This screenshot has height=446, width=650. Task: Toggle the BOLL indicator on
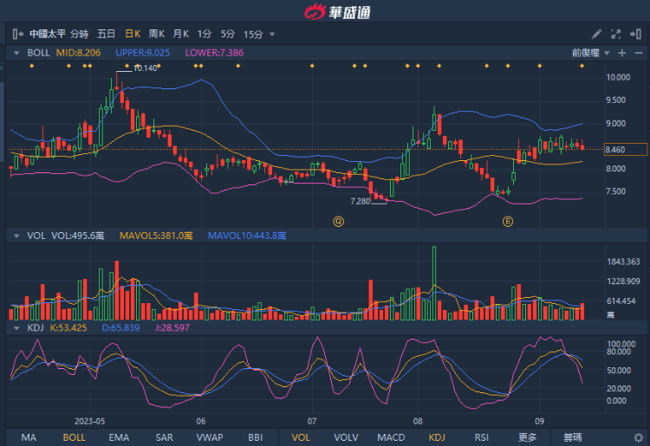point(75,437)
